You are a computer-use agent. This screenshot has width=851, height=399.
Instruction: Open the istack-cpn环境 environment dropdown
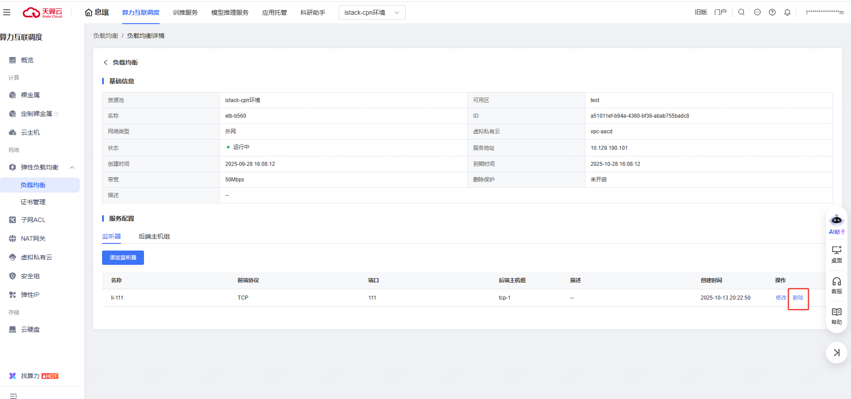pos(372,12)
